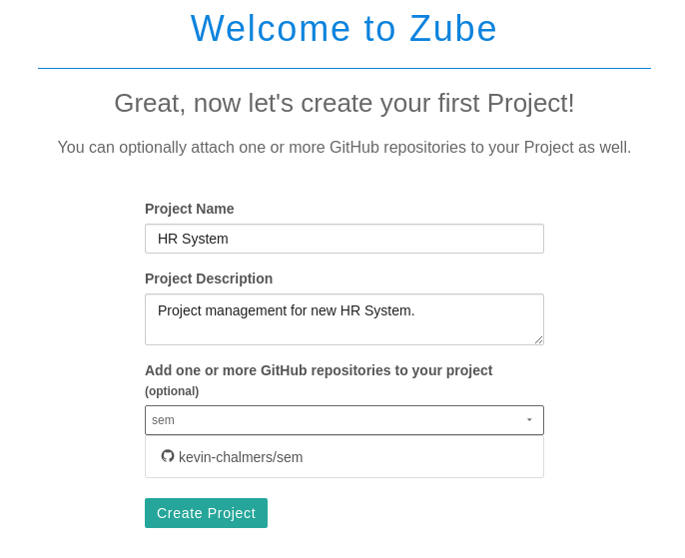Grab the description textarea resize handle
This screenshot has height=558, width=685.
click(x=539, y=340)
